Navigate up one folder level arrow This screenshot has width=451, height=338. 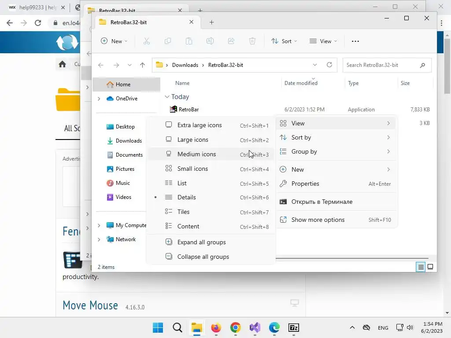pos(142,65)
